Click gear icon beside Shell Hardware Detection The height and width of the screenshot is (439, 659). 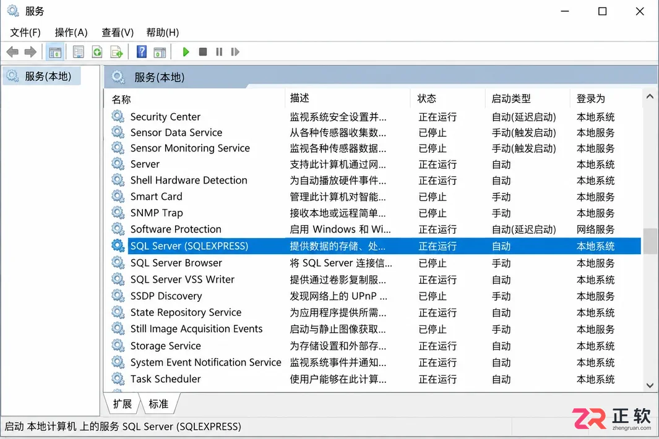coord(118,180)
